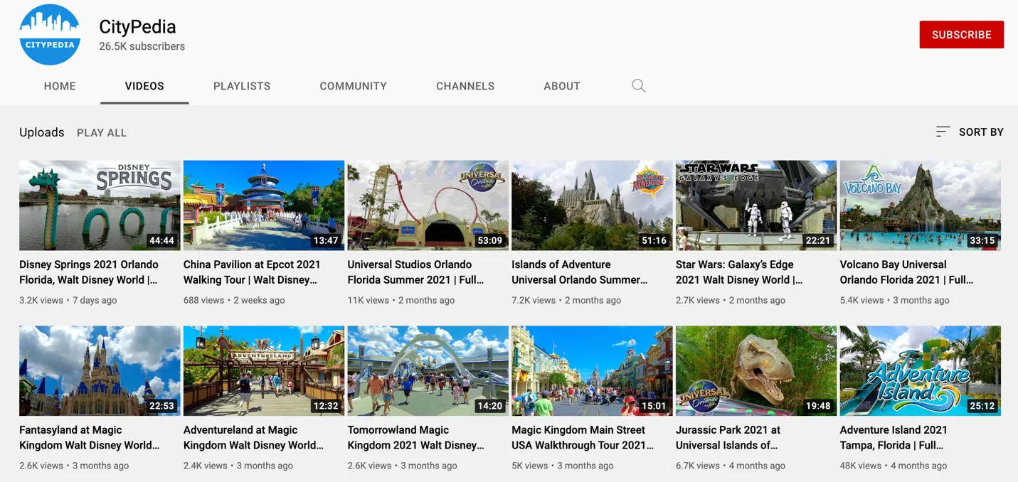Screen dimensions: 1018x482
Task: Play the Jurassic Park 2021 dinosaur thumbnail
Action: click(755, 370)
